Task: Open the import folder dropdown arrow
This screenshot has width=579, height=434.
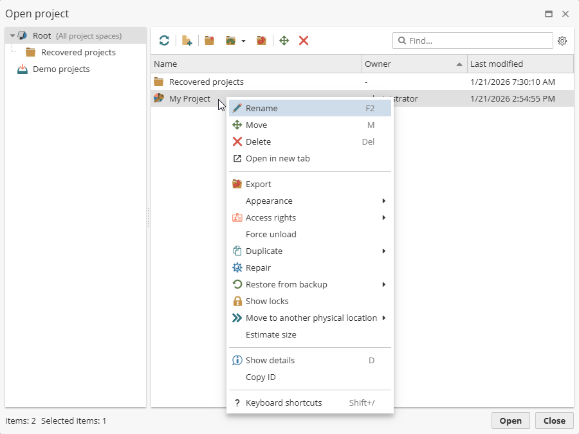Action: pos(242,41)
